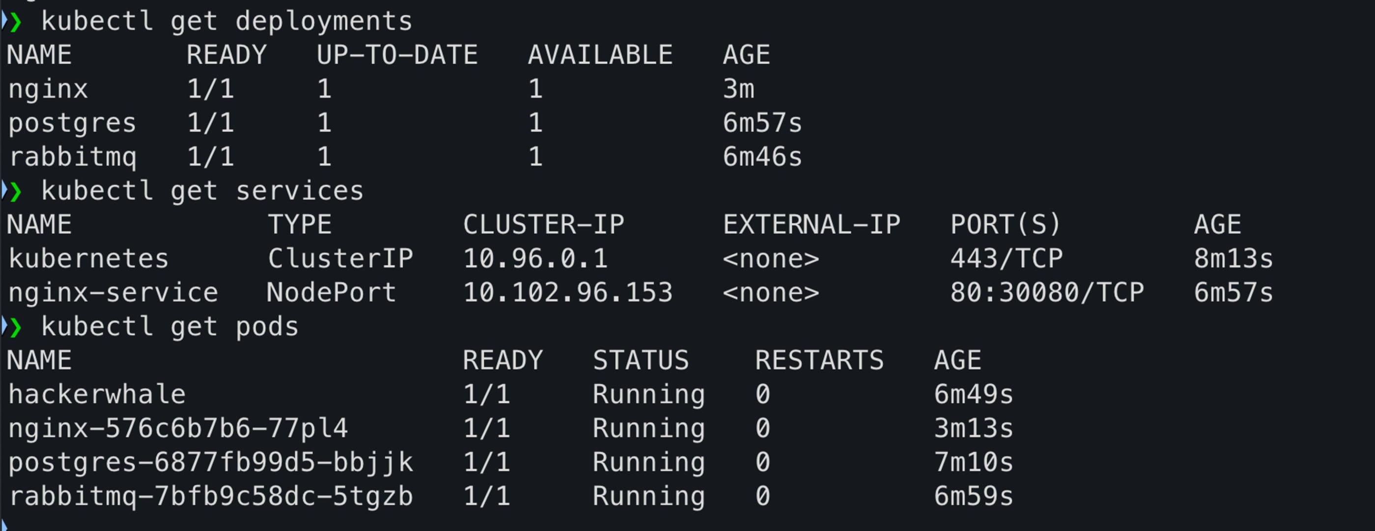Image resolution: width=1375 pixels, height=531 pixels.
Task: Click the nginx-service service name
Action: 113,292
